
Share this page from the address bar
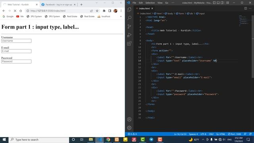coord(91,11)
